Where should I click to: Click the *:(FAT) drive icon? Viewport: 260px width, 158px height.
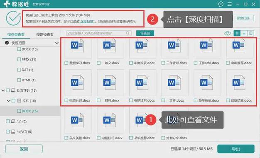13,132
